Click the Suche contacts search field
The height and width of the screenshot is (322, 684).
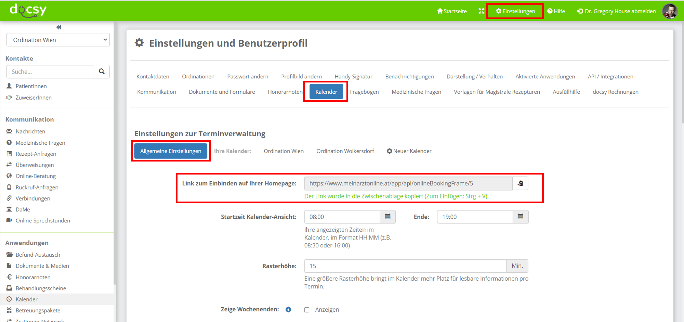coord(50,72)
